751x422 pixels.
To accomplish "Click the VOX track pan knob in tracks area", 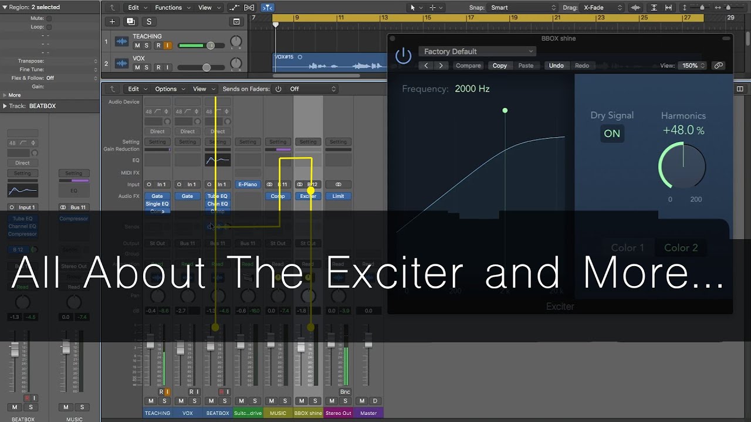I will [236, 63].
